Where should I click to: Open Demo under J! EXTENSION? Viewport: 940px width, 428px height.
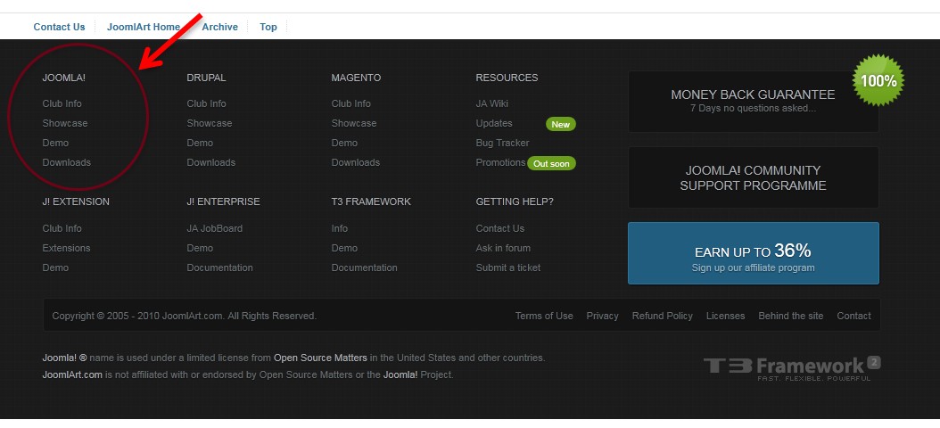click(55, 268)
